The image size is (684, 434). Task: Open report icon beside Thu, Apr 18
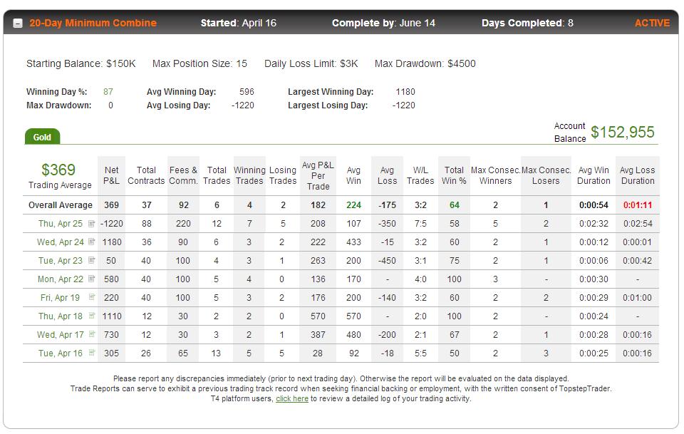click(x=92, y=316)
